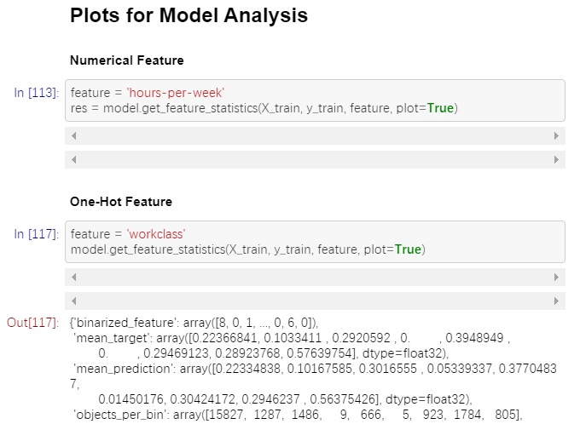This screenshot has width=580, height=424.
Task: Click track of first scrollbar below hours-per-week cell
Action: (x=315, y=136)
